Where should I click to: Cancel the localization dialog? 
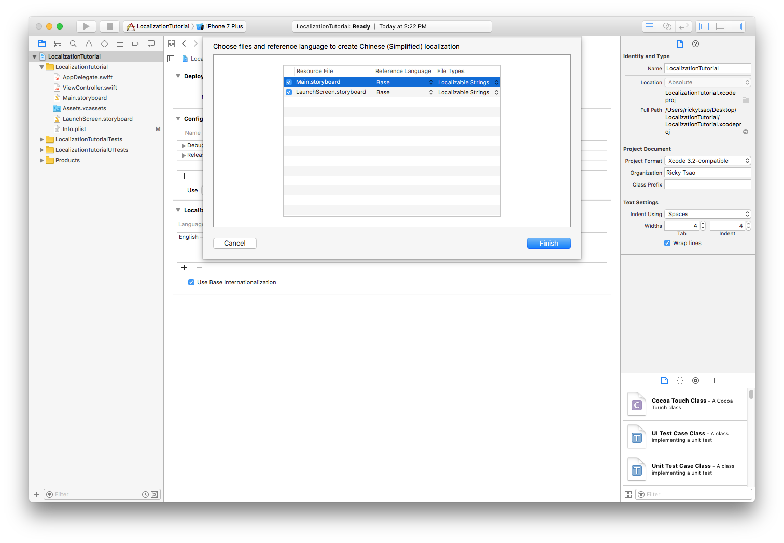click(235, 244)
